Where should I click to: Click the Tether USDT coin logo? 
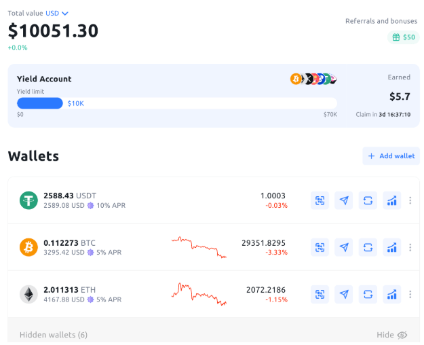28,200
